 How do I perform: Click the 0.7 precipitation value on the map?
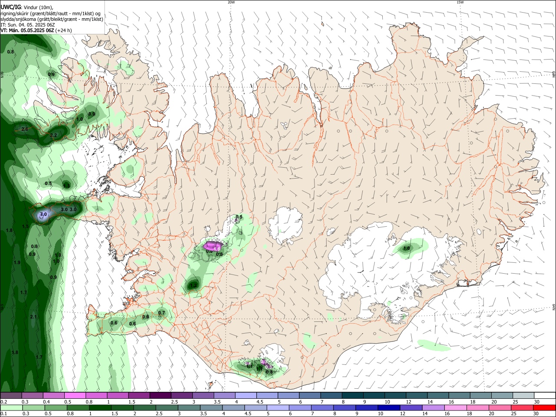(162, 313)
